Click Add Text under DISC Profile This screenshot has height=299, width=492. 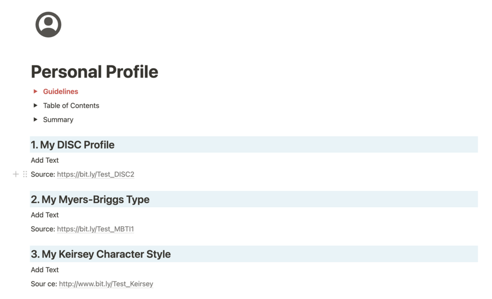click(45, 160)
